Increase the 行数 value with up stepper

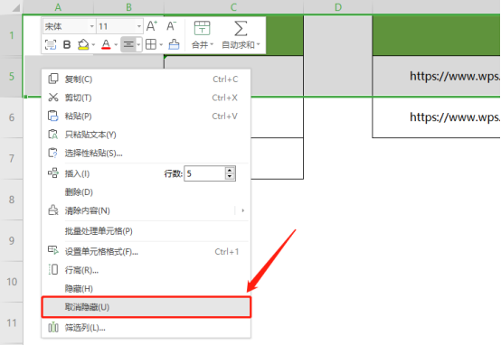coord(230,170)
